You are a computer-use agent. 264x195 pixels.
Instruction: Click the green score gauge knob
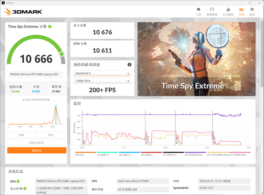point(61,54)
